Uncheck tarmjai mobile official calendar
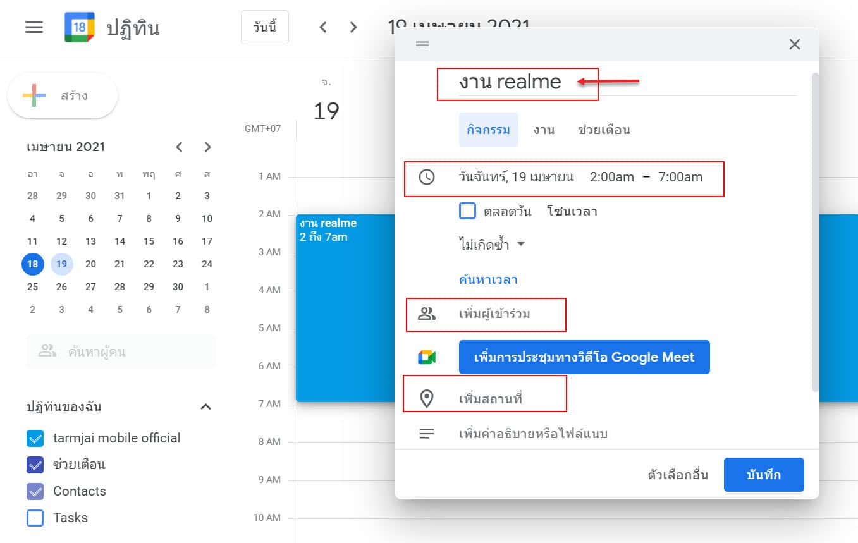Image resolution: width=858 pixels, height=543 pixels. (x=35, y=438)
